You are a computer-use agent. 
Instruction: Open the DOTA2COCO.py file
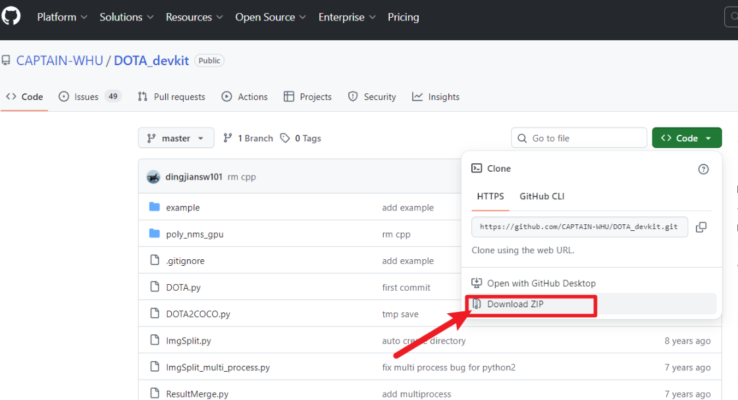198,314
